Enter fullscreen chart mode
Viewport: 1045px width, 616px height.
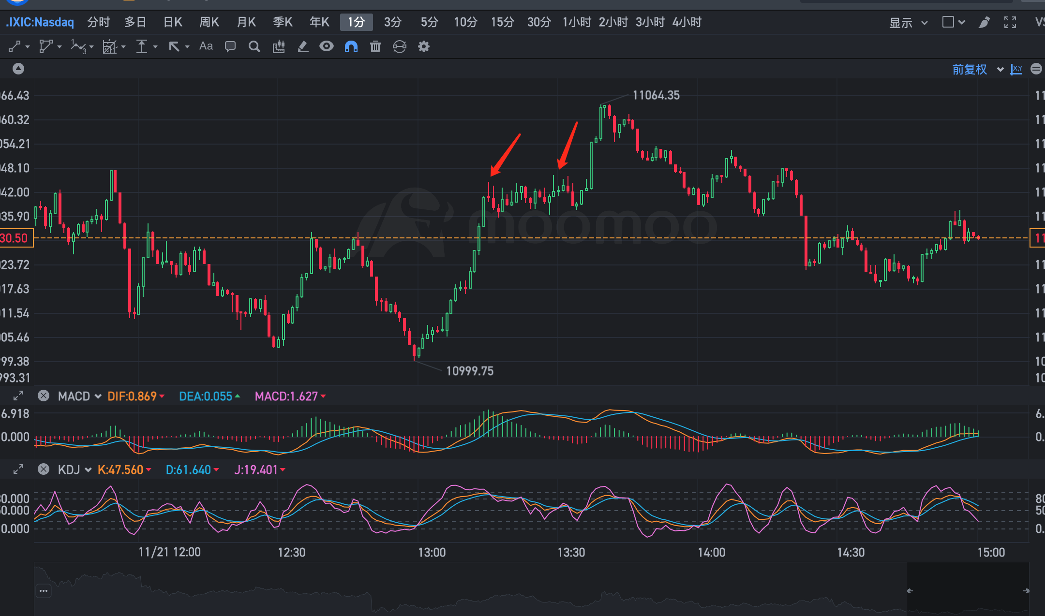(x=1010, y=22)
